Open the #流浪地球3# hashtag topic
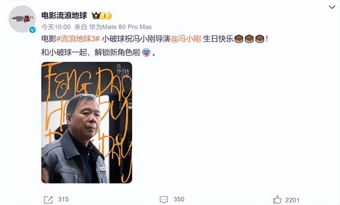 78,39
